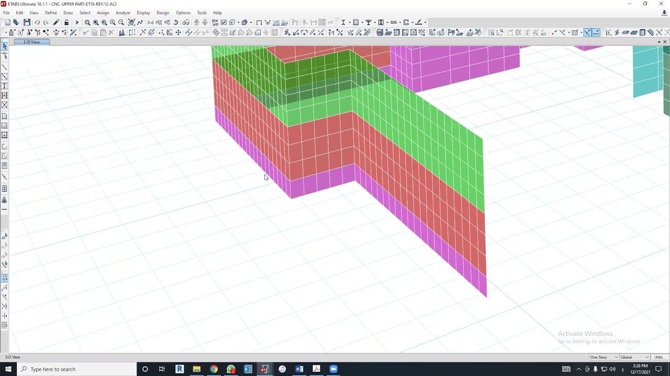
Task: Open File Explorer from the taskbar
Action: [x=196, y=369]
